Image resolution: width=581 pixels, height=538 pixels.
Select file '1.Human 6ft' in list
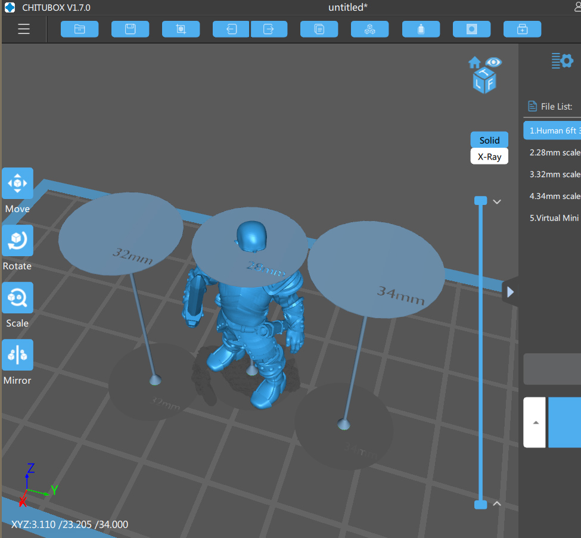[x=552, y=130]
